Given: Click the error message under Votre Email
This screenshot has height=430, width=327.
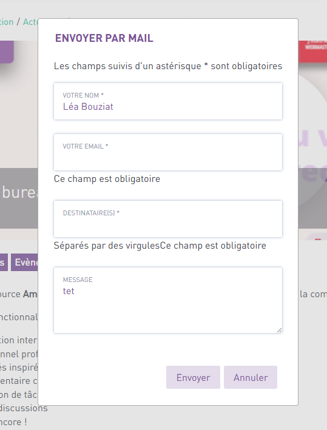Looking at the screenshot, I should (107, 179).
